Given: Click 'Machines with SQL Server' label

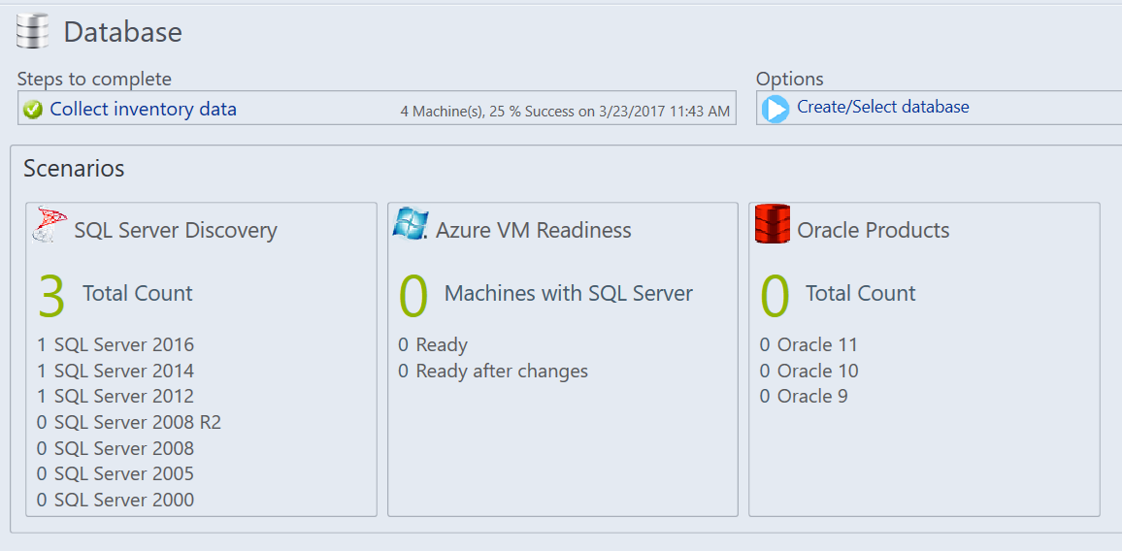Looking at the screenshot, I should pos(569,293).
